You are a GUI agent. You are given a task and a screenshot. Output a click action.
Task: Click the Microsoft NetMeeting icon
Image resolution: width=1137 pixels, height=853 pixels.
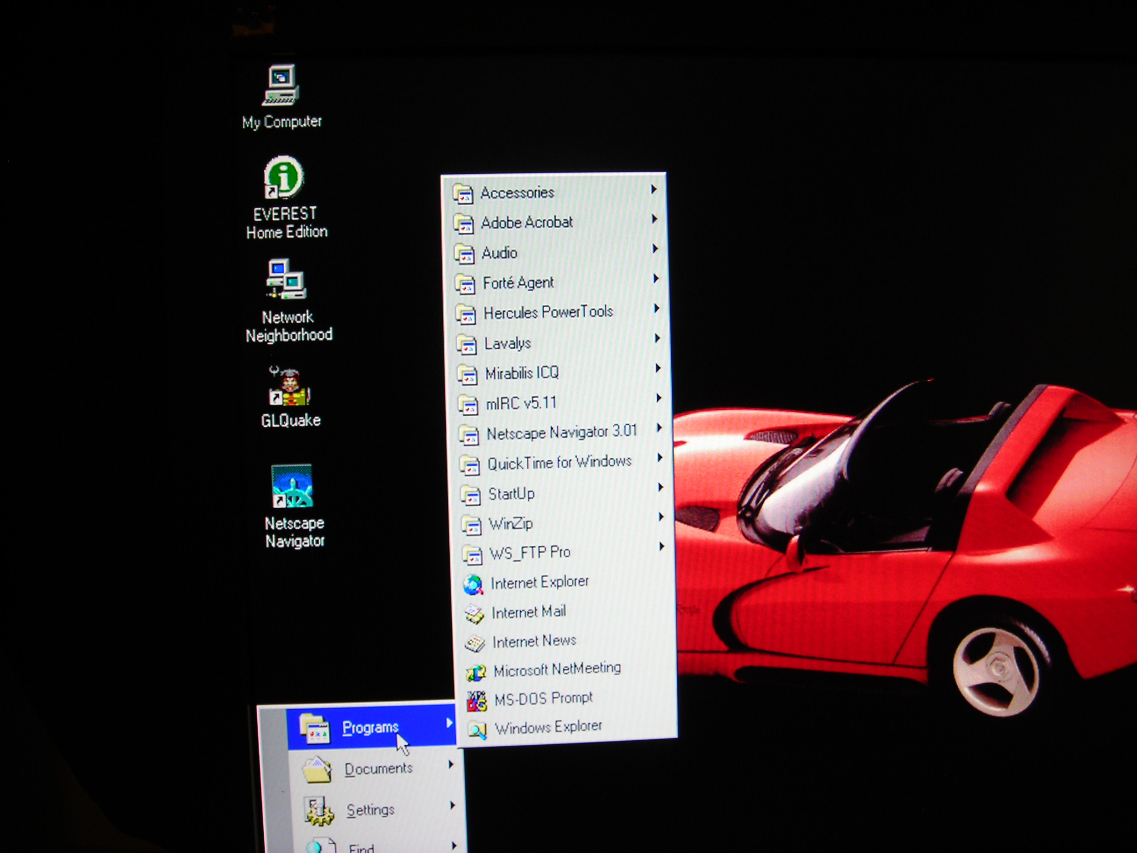click(x=476, y=673)
